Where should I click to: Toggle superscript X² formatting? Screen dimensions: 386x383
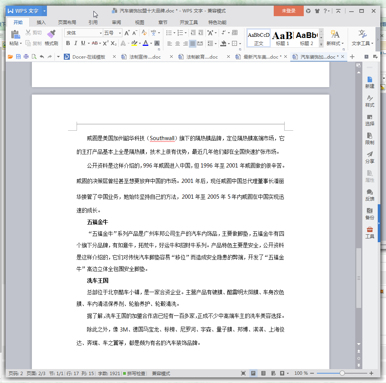pyautogui.click(x=106, y=43)
